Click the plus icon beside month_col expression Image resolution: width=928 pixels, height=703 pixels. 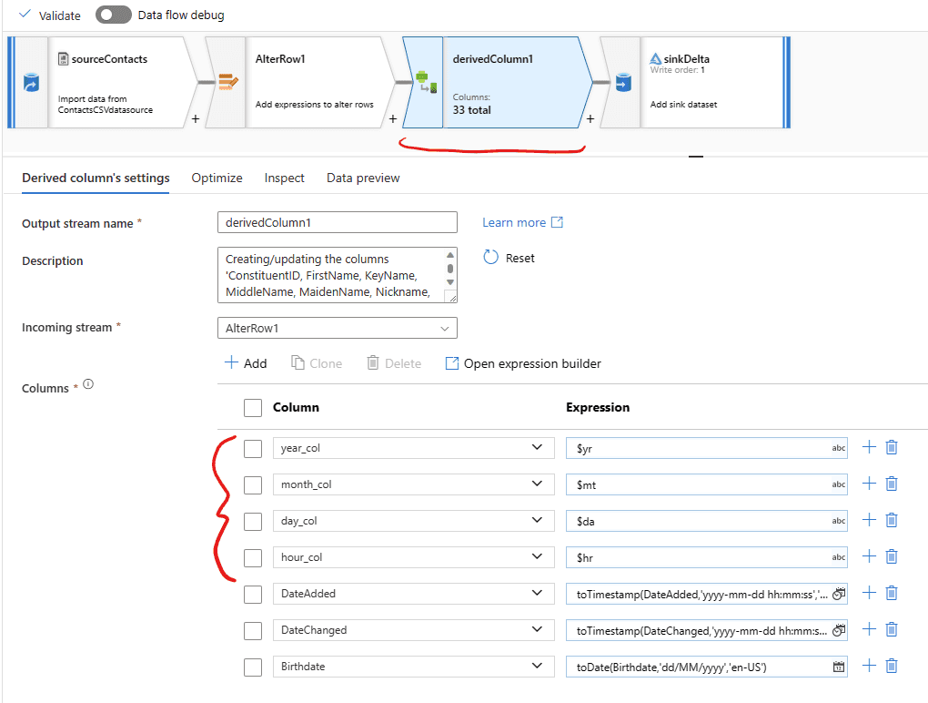click(x=868, y=484)
